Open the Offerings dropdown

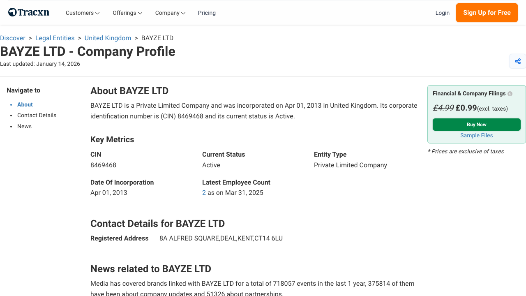(127, 13)
